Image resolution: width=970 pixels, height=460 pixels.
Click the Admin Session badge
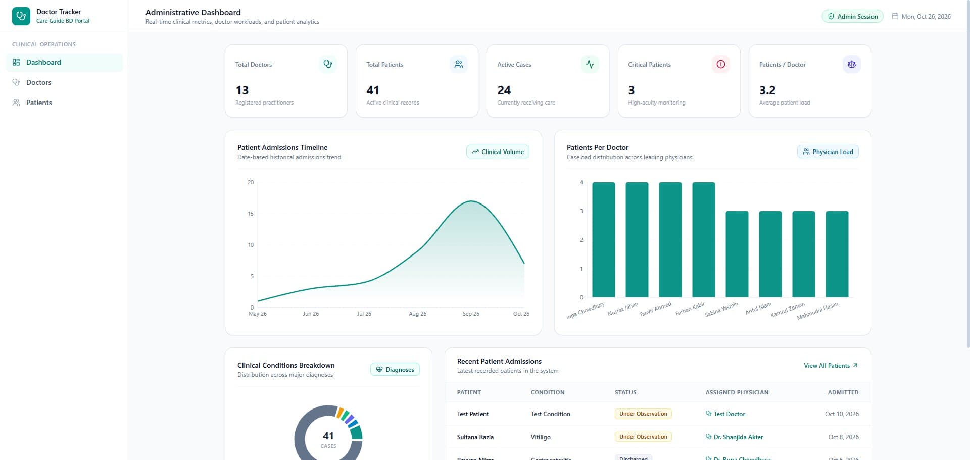point(853,16)
